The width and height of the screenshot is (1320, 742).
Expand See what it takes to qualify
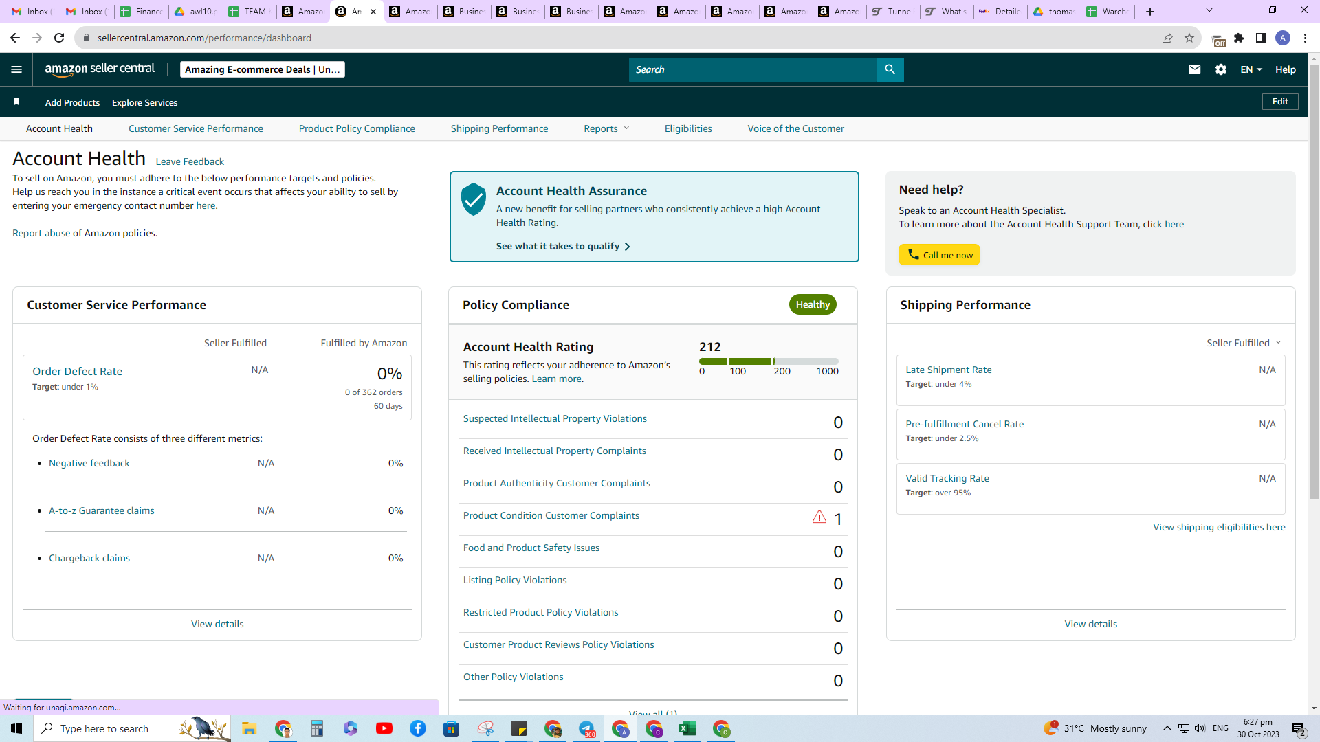pyautogui.click(x=563, y=246)
